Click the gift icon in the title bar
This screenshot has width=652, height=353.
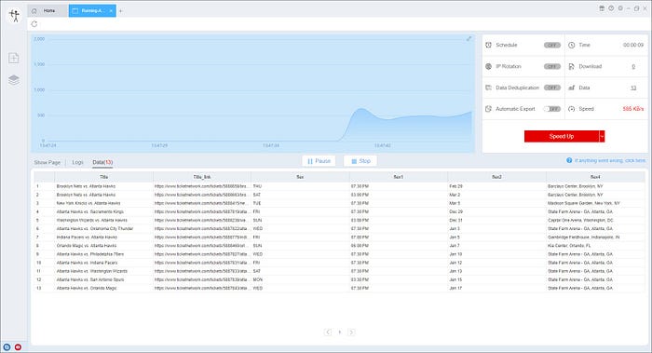(602, 8)
